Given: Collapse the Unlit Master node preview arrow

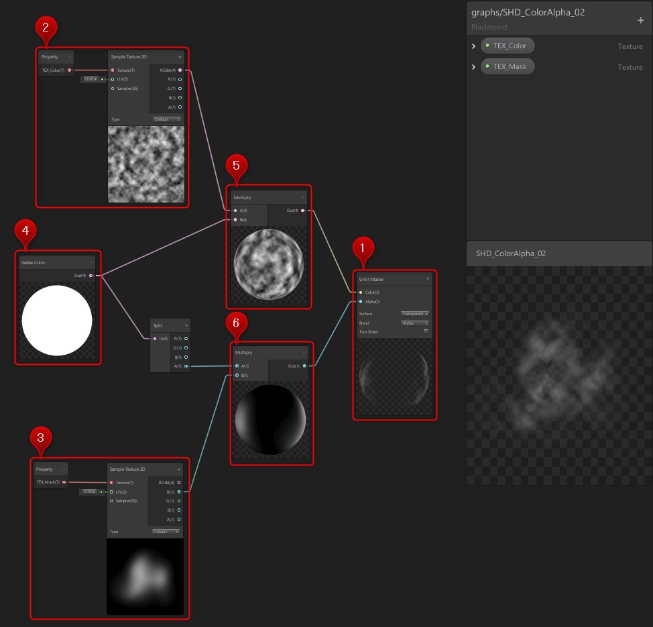Looking at the screenshot, I should pos(428,279).
